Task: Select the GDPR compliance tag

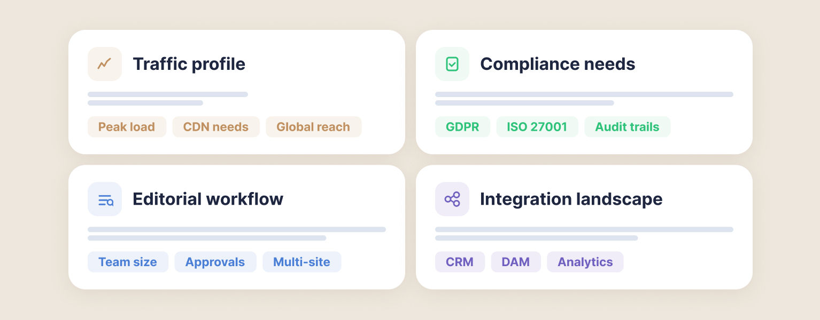Action: click(462, 127)
